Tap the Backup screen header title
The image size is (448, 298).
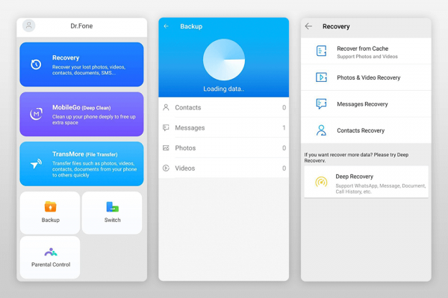[191, 26]
